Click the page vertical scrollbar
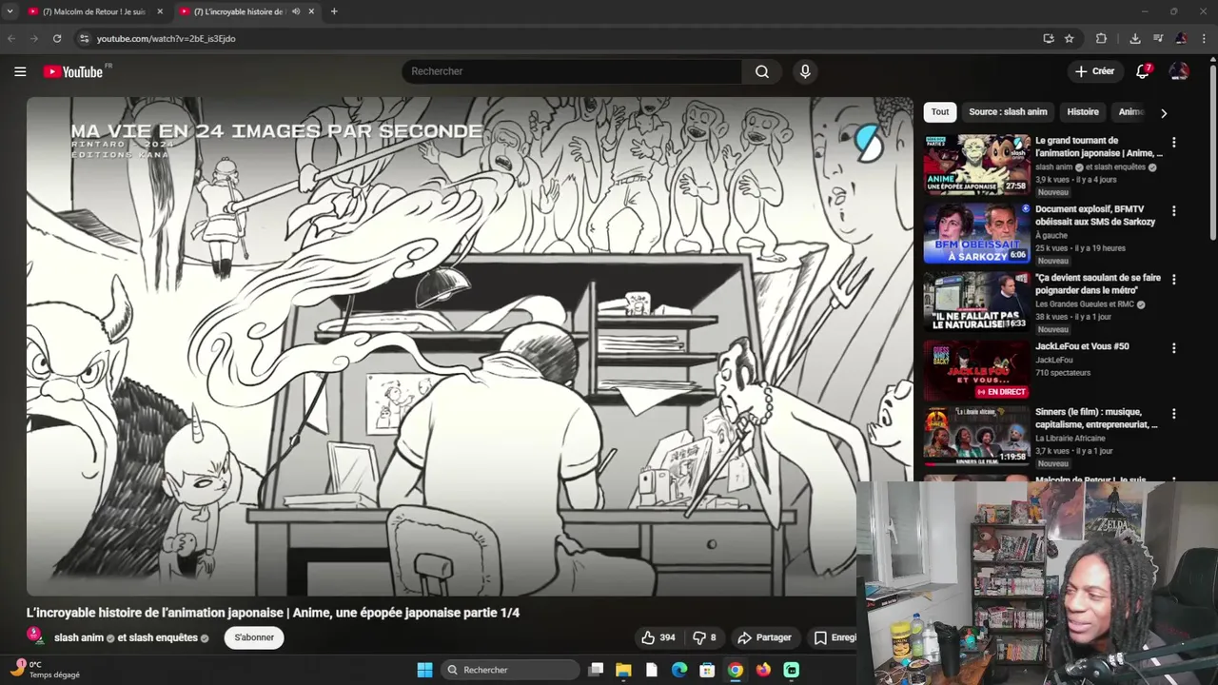The width and height of the screenshot is (1218, 685). coord(1212,152)
